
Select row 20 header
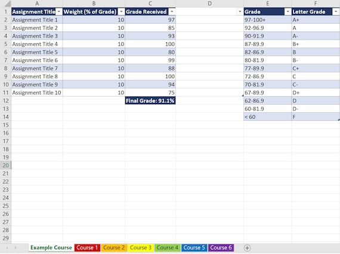pos(5,166)
